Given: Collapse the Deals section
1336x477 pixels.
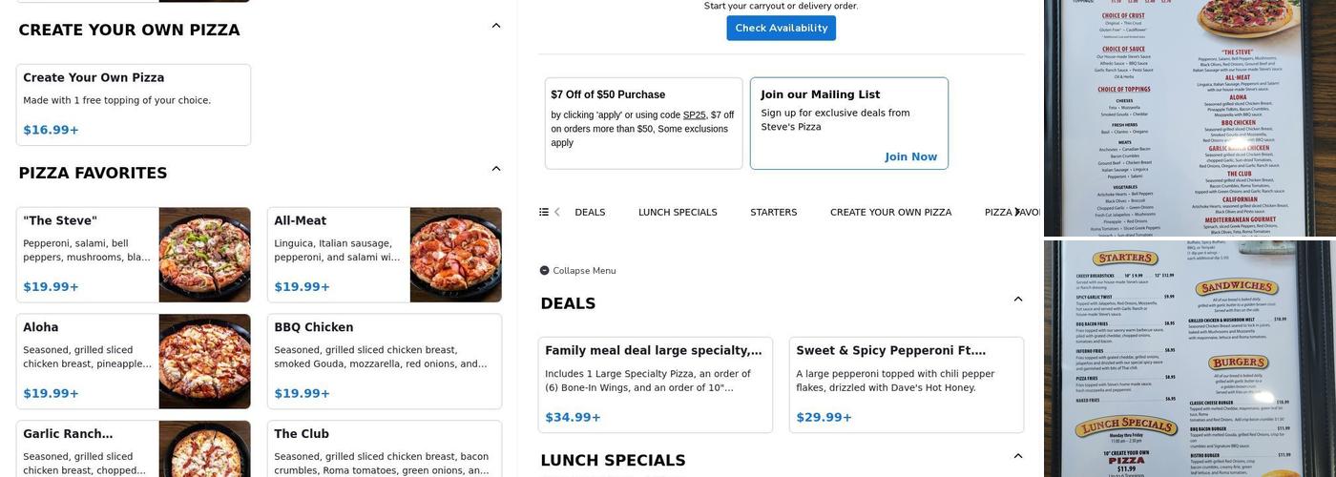Looking at the screenshot, I should coord(1018,300).
